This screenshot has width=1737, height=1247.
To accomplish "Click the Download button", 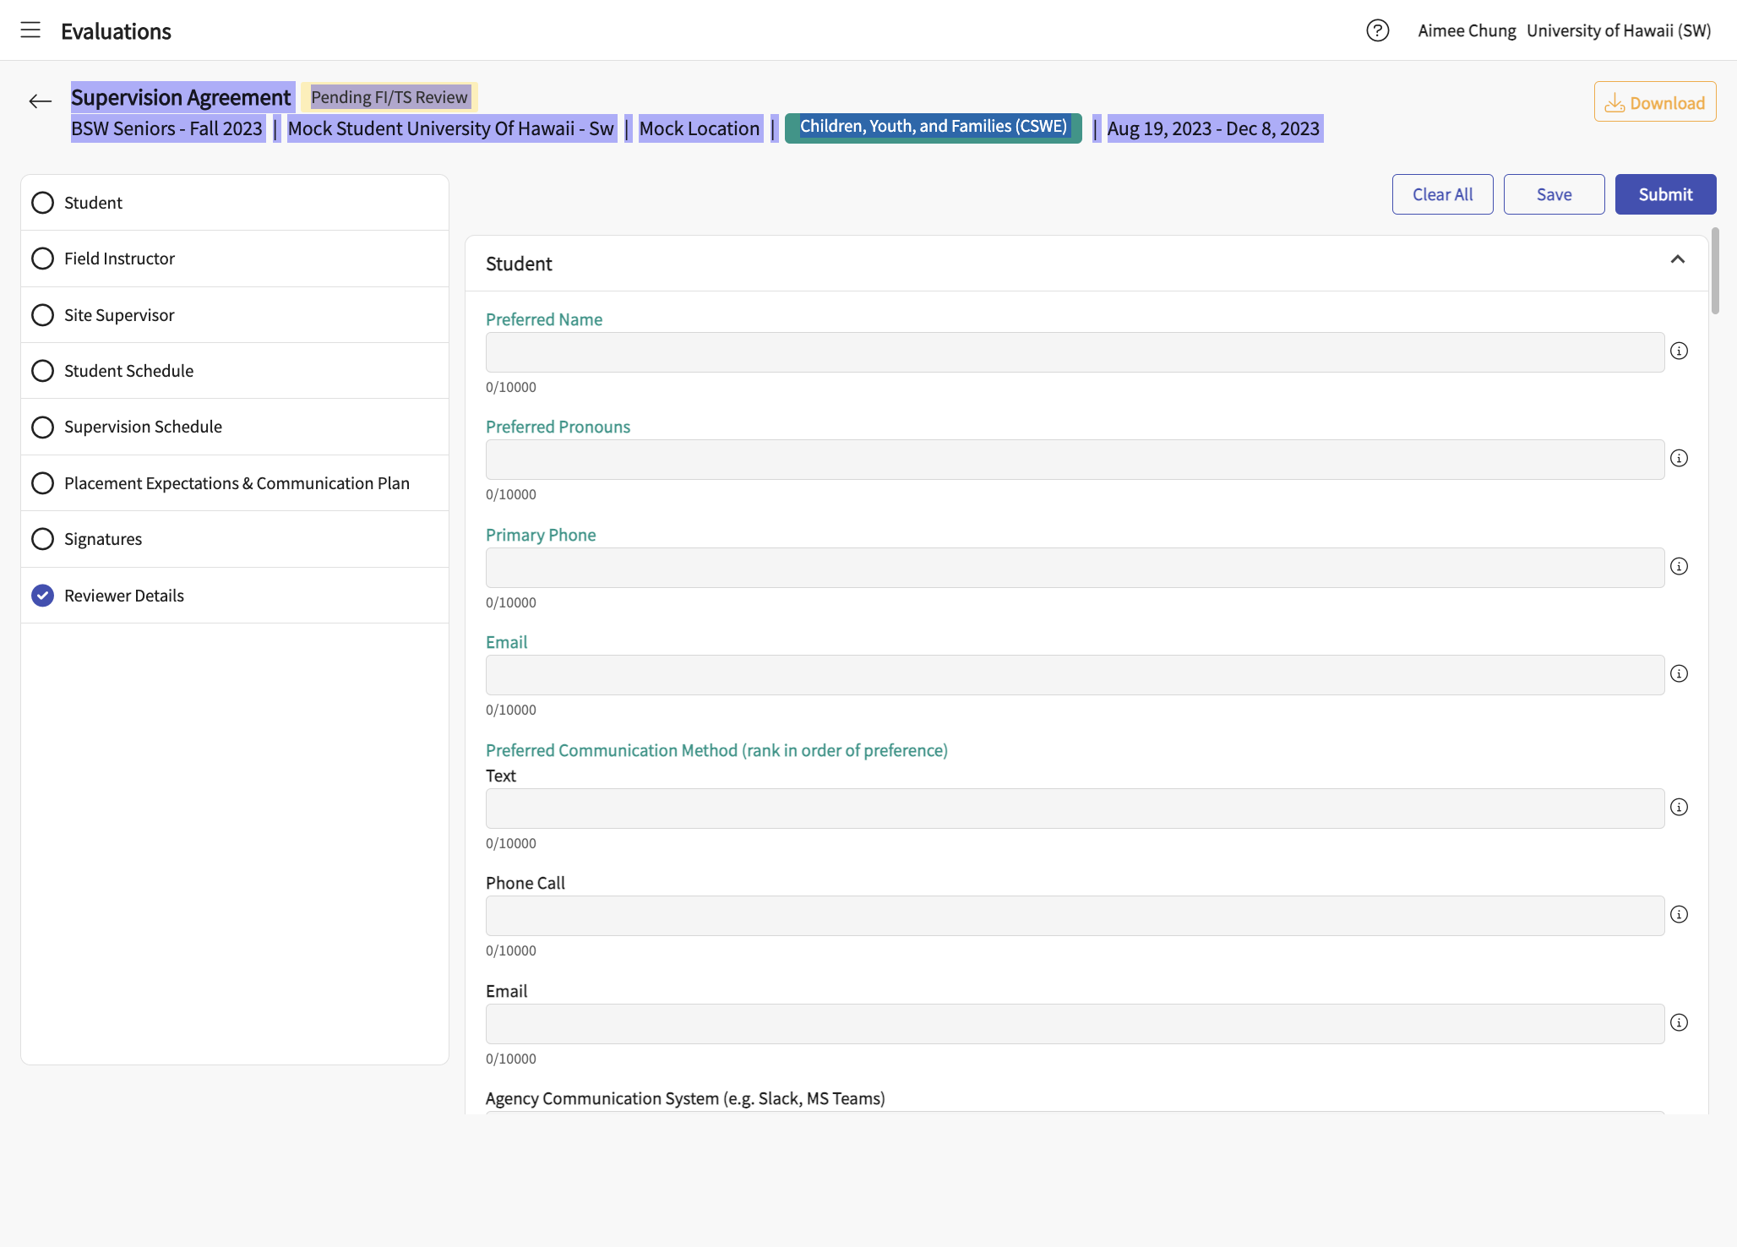I will (1654, 102).
